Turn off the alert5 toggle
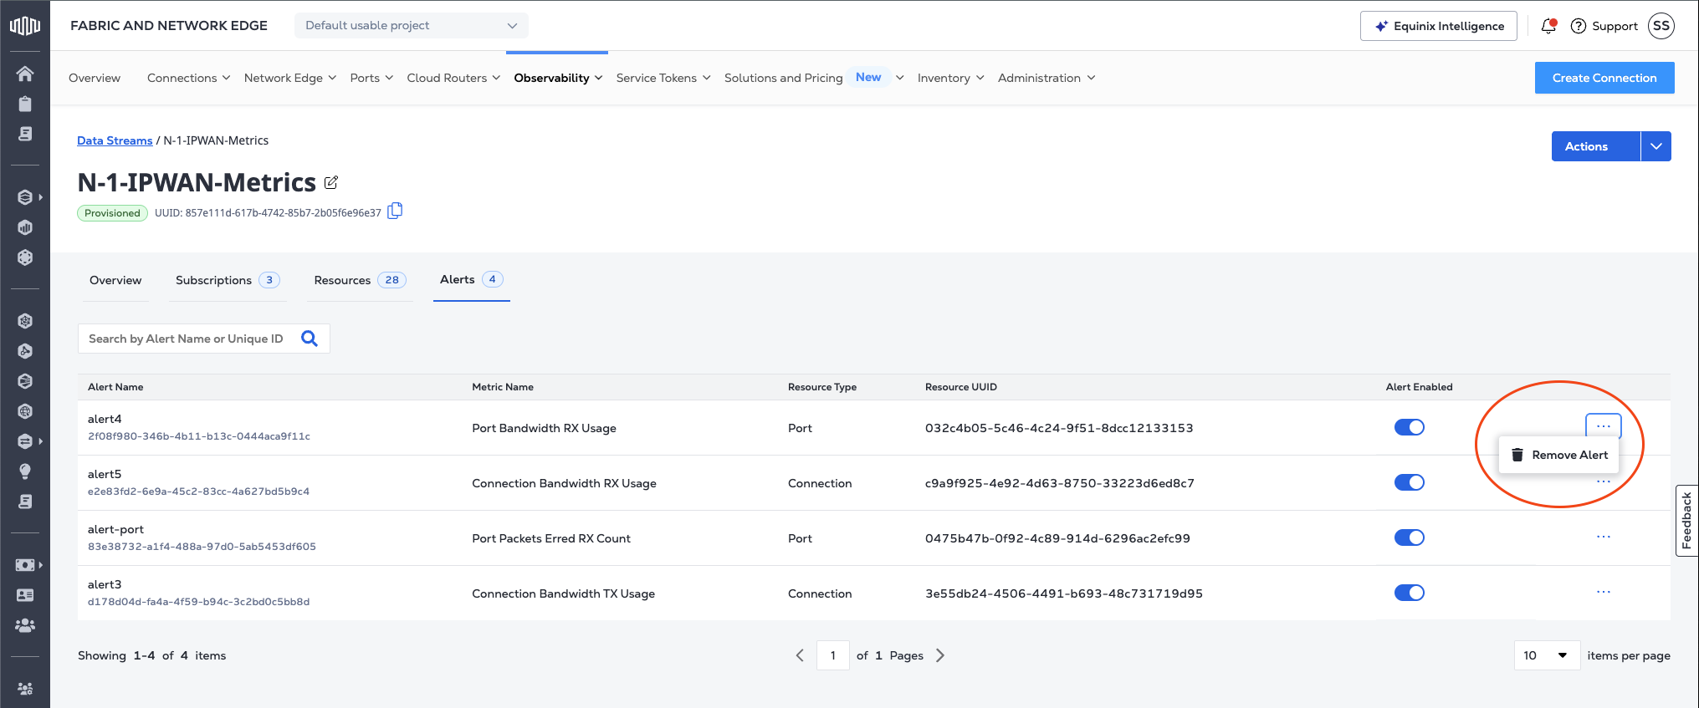 click(1409, 482)
